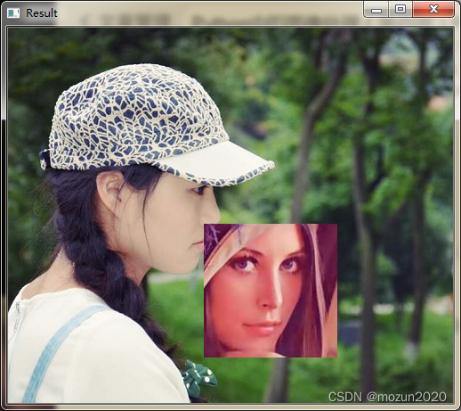This screenshot has height=411, width=461.
Task: Close the Result window
Action: coord(433,10)
